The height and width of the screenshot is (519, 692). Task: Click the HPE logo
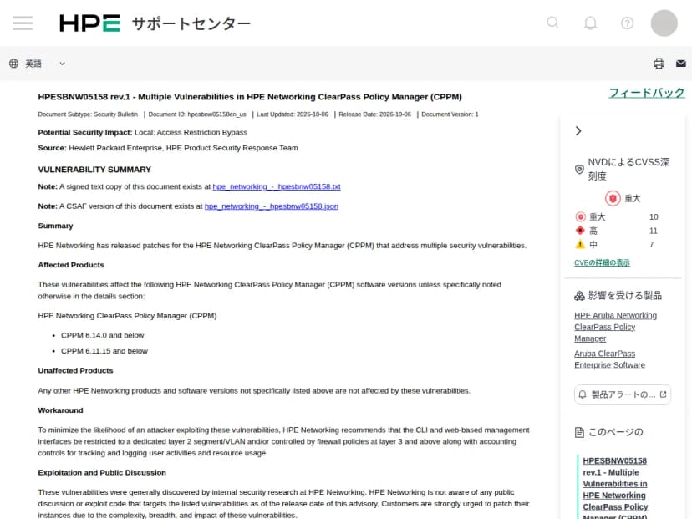[89, 23]
